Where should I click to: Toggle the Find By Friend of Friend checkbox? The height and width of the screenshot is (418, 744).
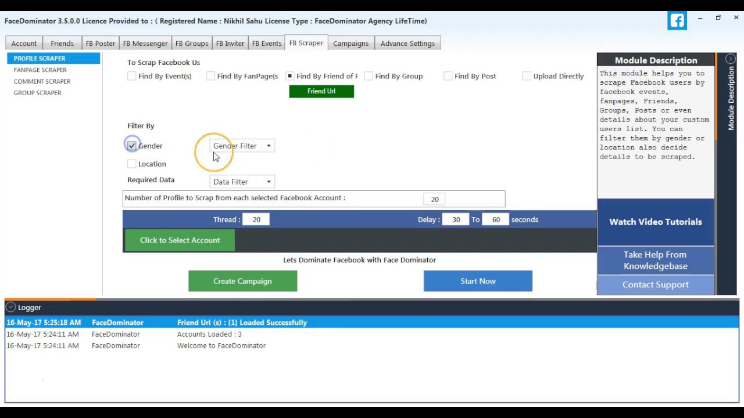click(x=289, y=76)
